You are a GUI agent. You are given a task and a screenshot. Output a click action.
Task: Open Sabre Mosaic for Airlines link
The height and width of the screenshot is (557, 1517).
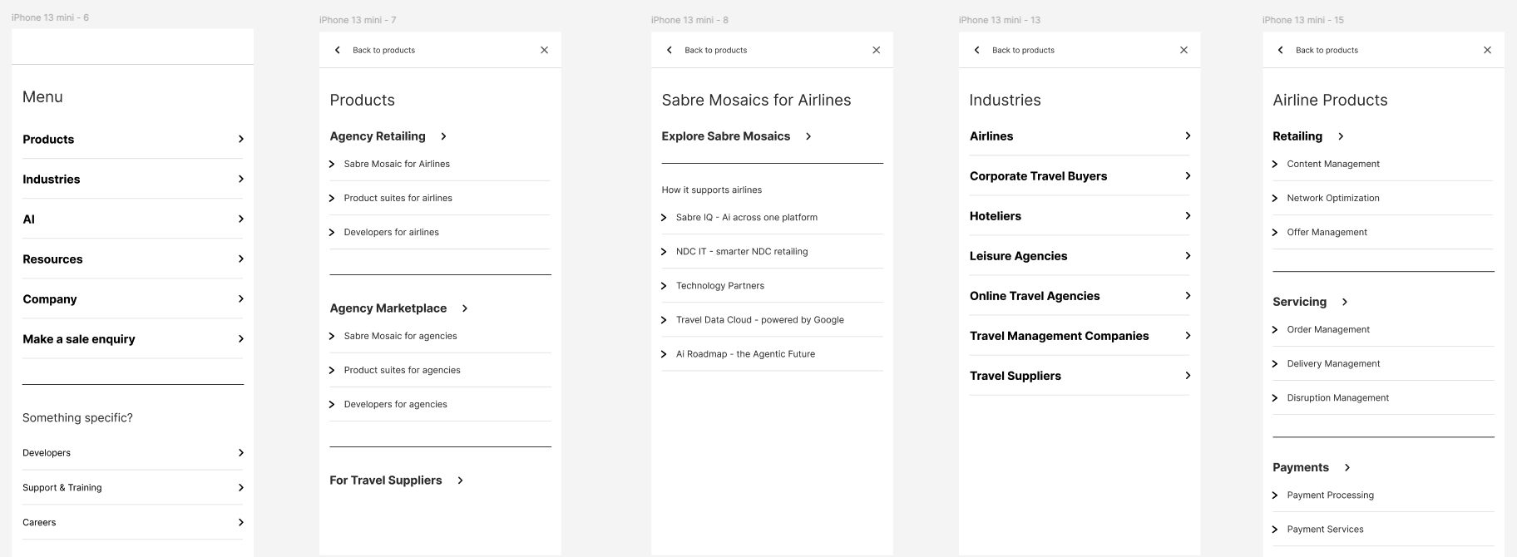tap(397, 164)
